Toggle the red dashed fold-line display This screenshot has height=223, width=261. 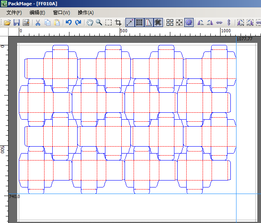point(149,22)
